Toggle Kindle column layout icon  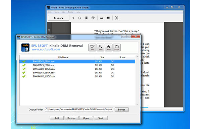click(108, 18)
